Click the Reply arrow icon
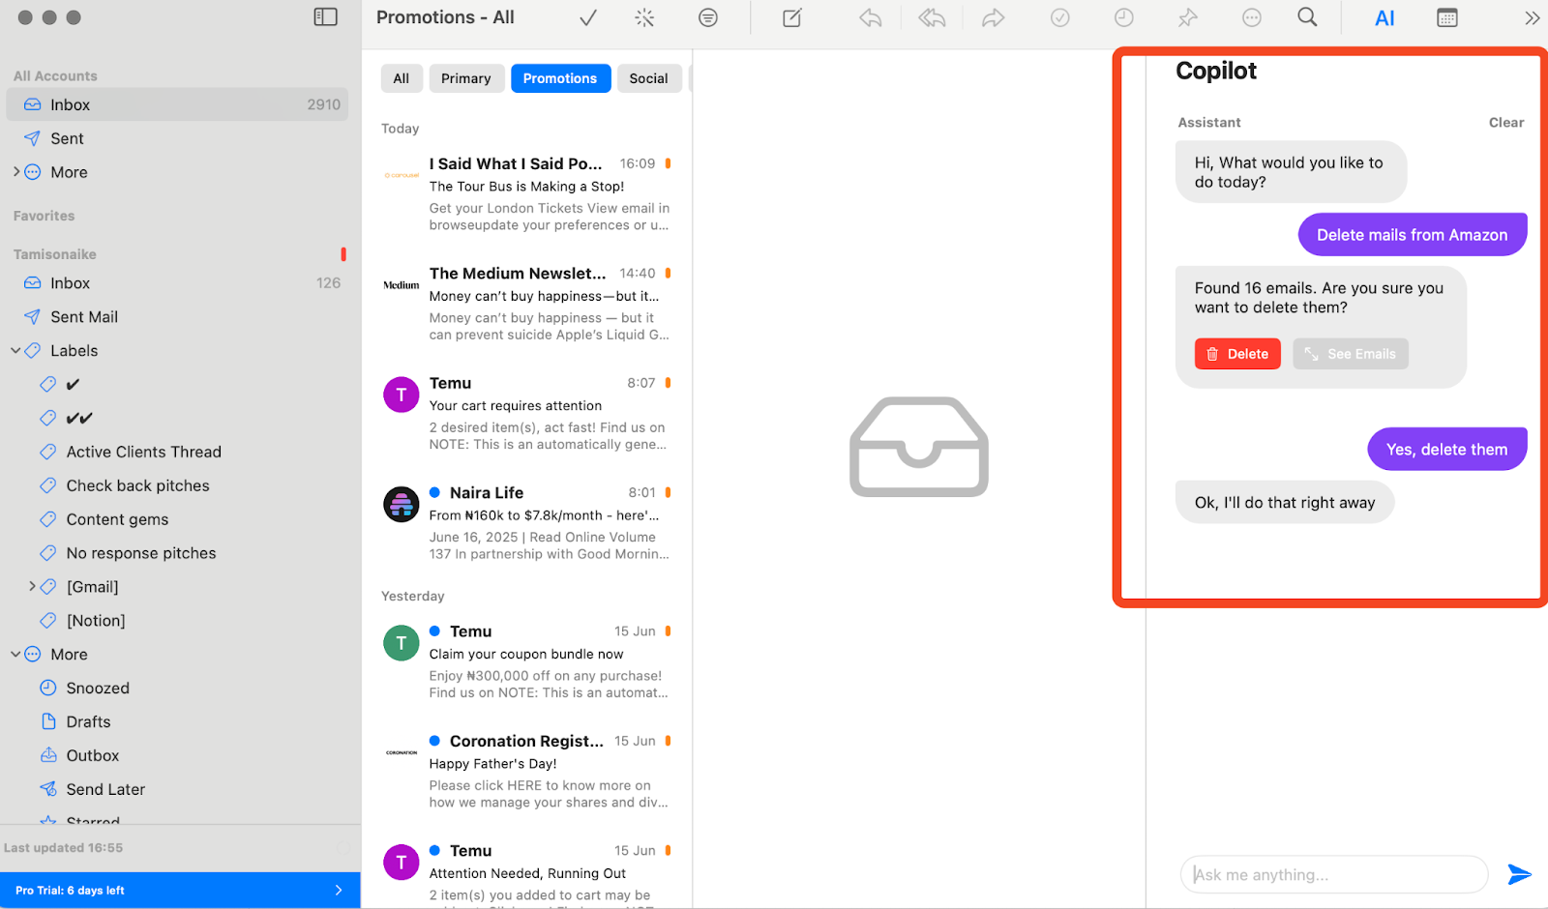 tap(870, 17)
